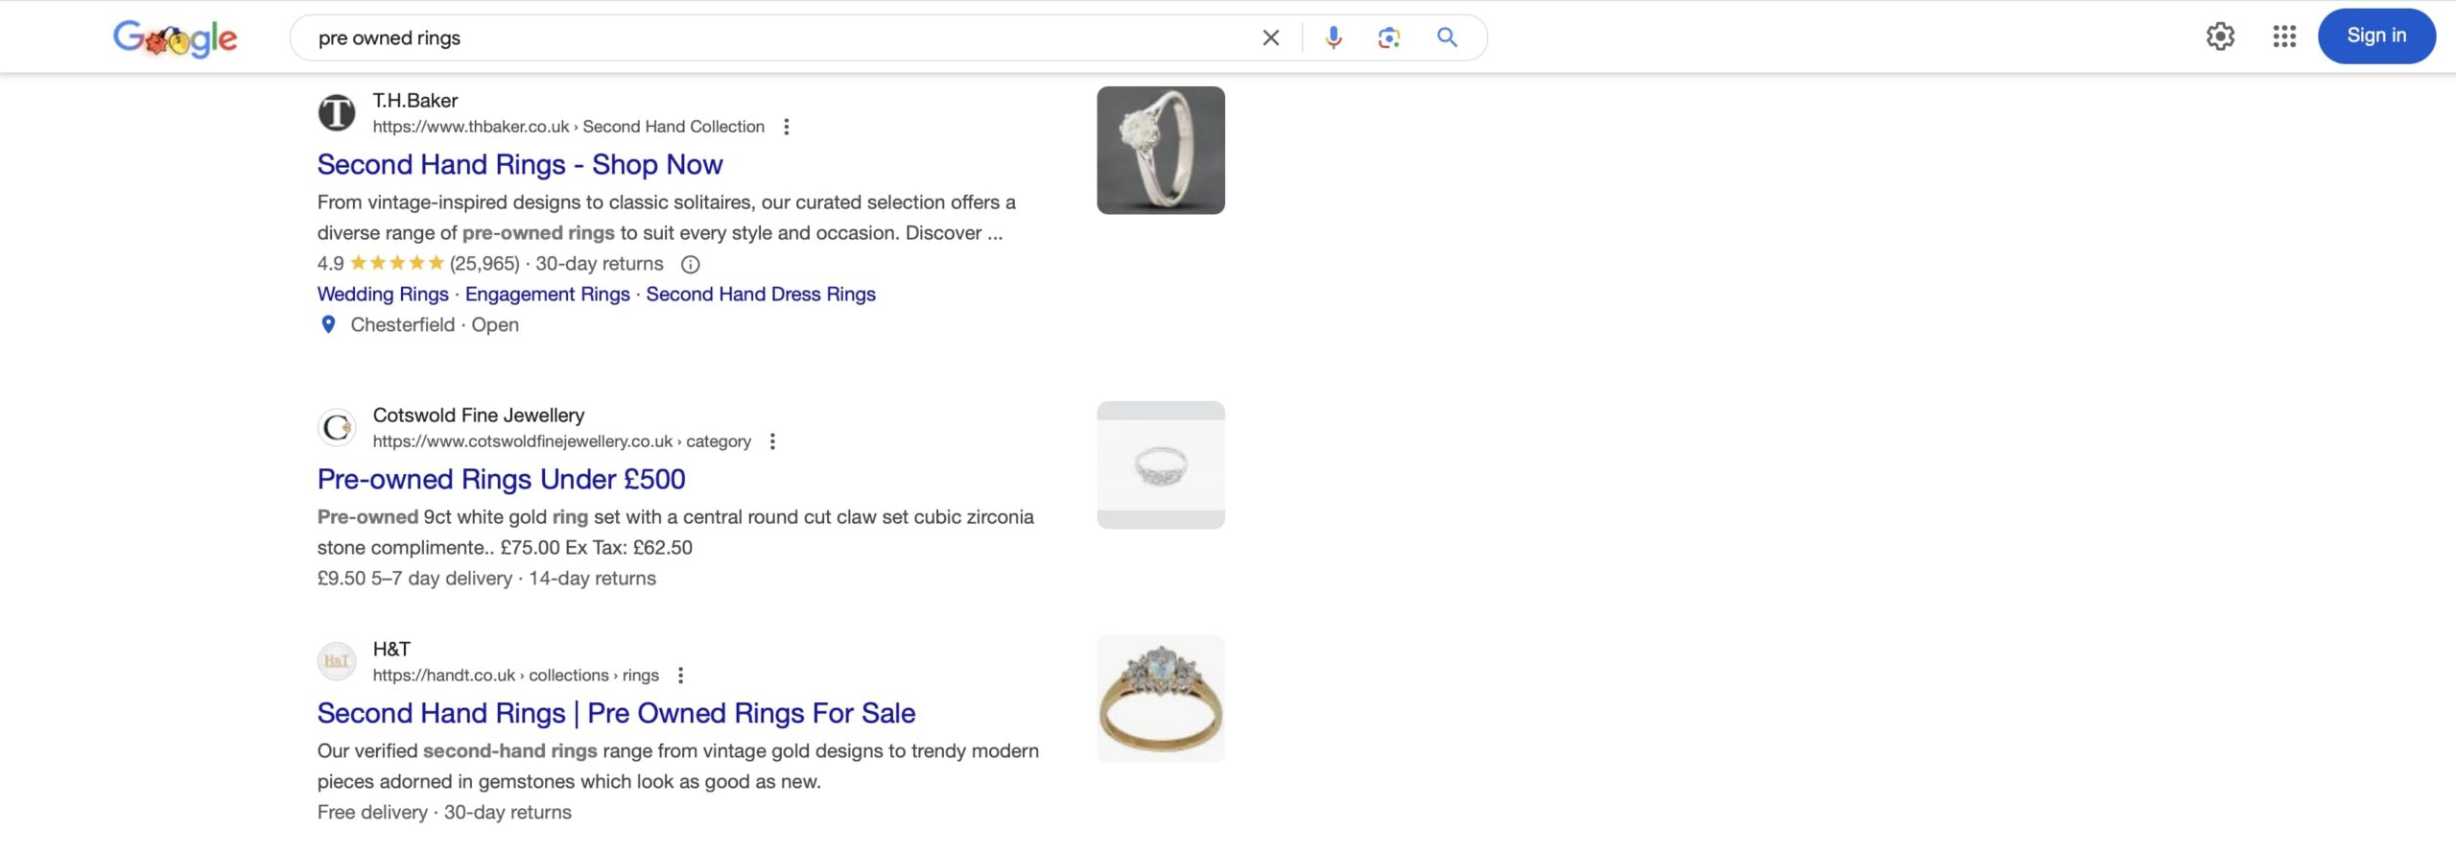Open the Google apps grid

coord(2284,36)
